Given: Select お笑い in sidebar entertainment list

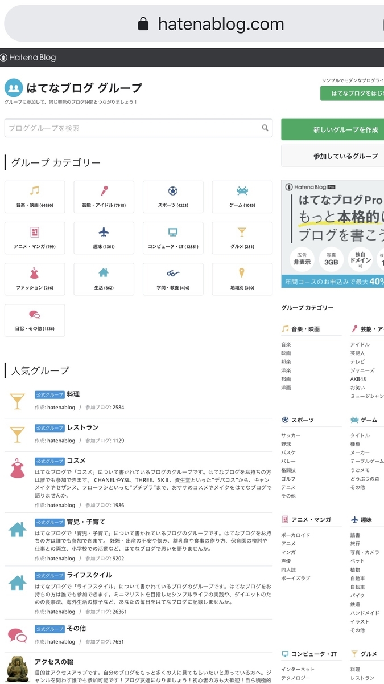Looking at the screenshot, I should [x=358, y=388].
